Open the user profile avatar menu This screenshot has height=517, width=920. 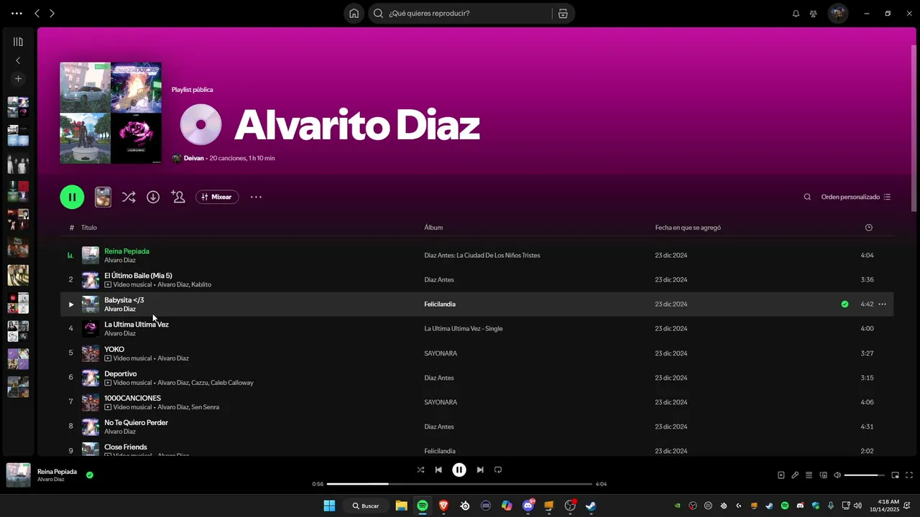[x=838, y=13]
